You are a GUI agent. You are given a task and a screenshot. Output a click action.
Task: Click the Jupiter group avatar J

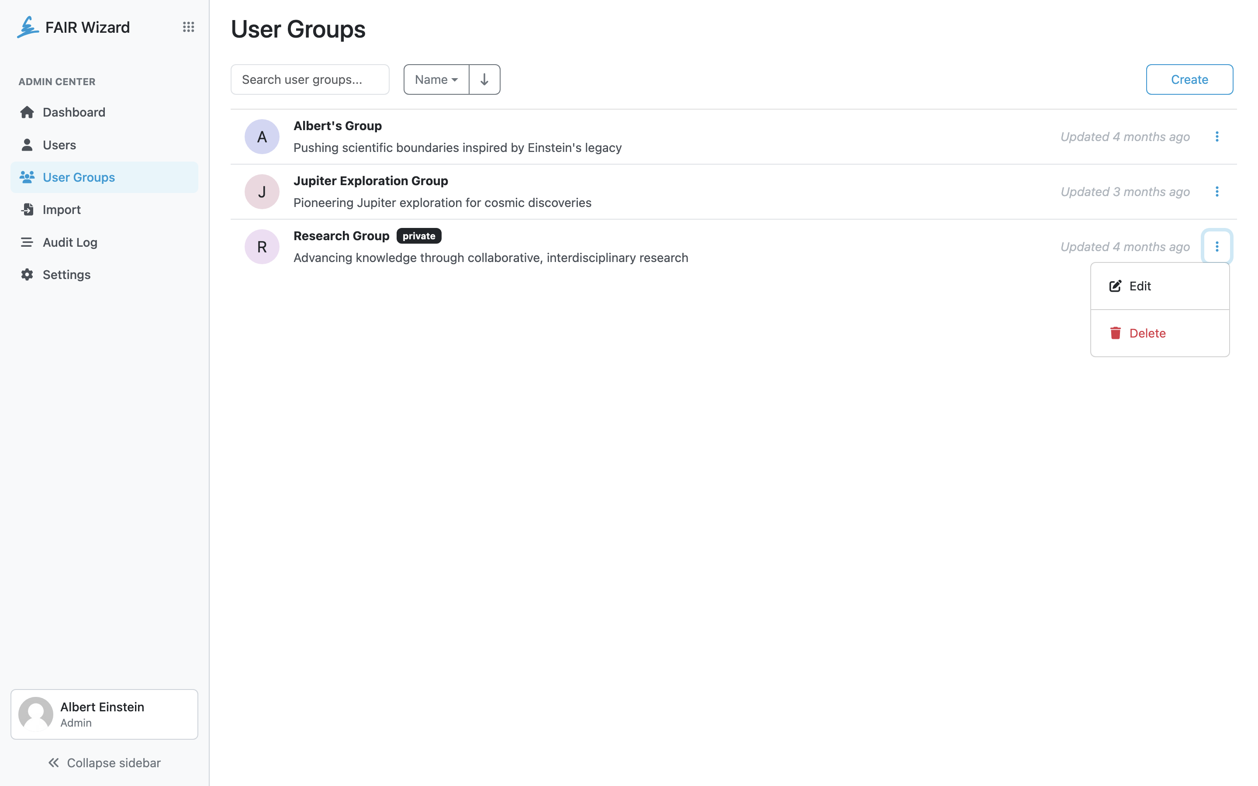tap(262, 192)
